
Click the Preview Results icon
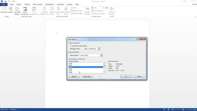point(87,11)
